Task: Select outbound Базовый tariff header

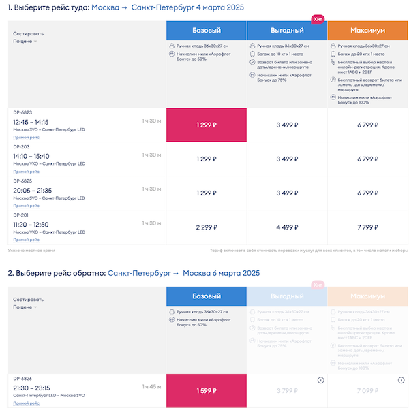Action: pos(206,31)
